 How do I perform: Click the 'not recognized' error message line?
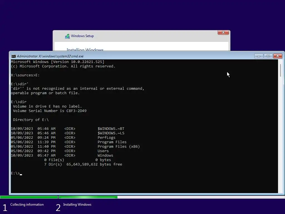78,88
